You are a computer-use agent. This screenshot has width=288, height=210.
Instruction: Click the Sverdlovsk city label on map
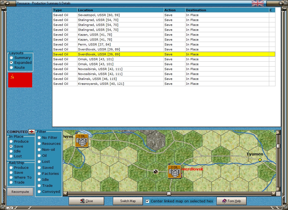tap(192, 169)
